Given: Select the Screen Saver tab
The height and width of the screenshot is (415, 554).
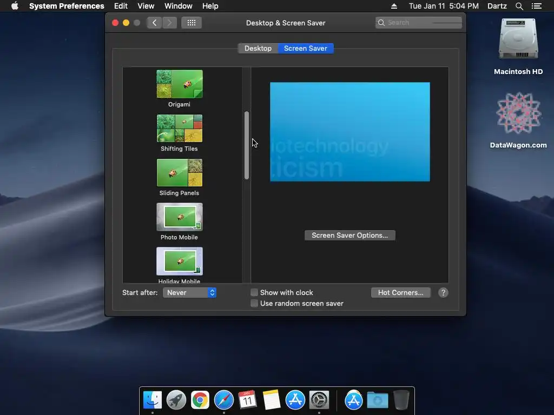Looking at the screenshot, I should [306, 48].
